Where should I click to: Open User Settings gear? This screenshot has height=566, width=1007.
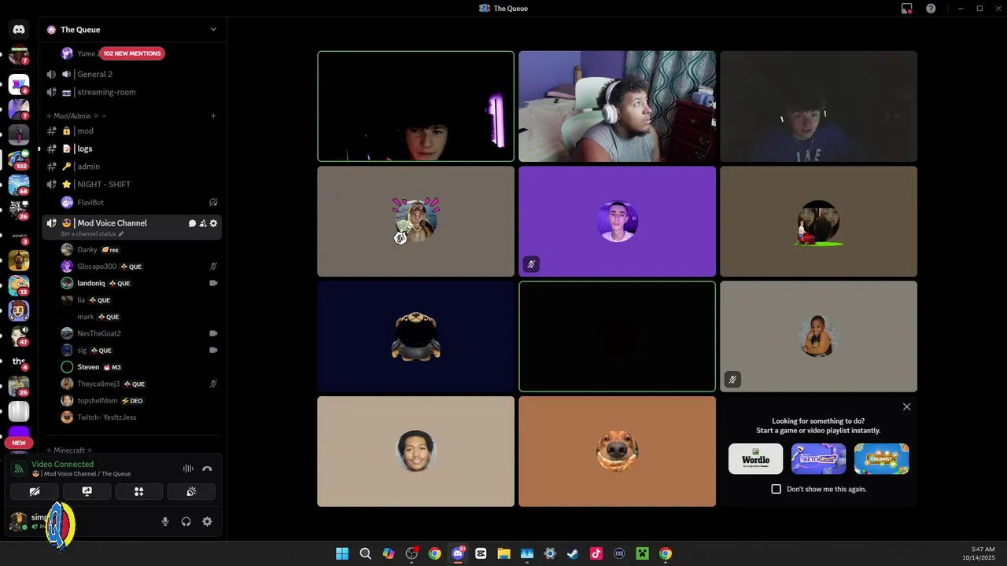click(x=207, y=521)
